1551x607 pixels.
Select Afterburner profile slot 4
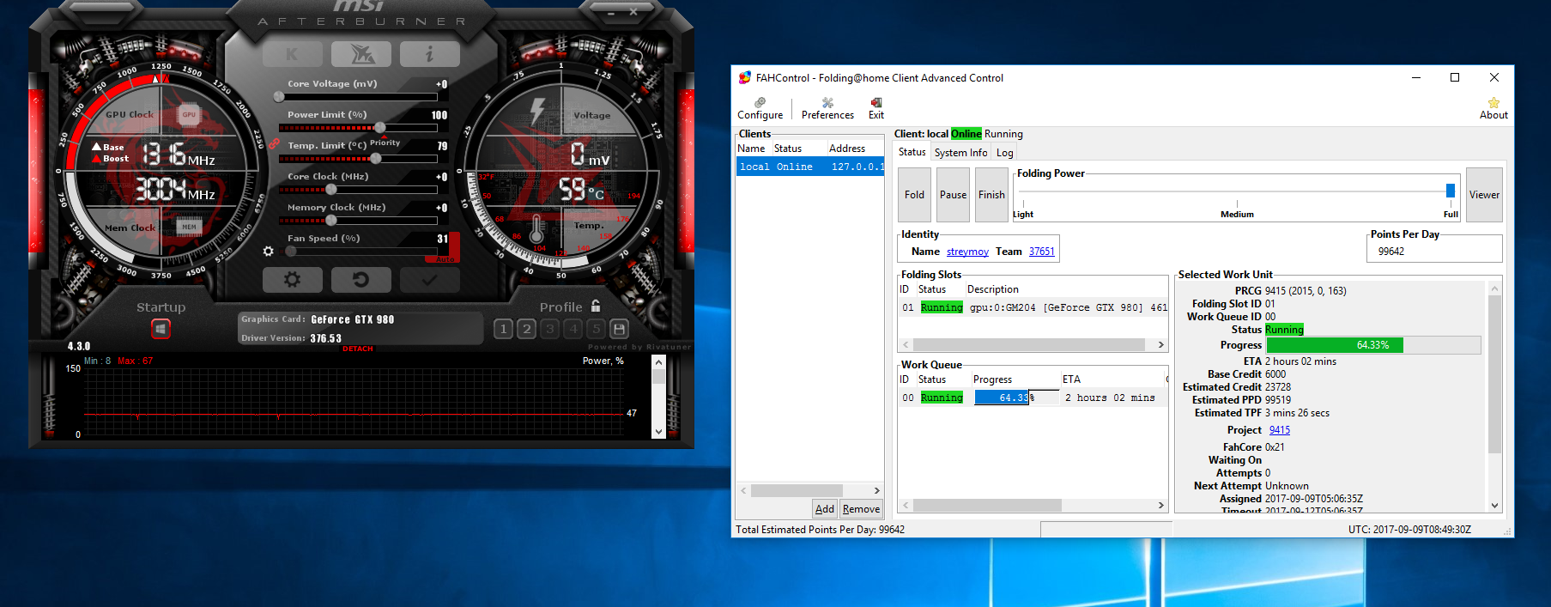coord(573,329)
